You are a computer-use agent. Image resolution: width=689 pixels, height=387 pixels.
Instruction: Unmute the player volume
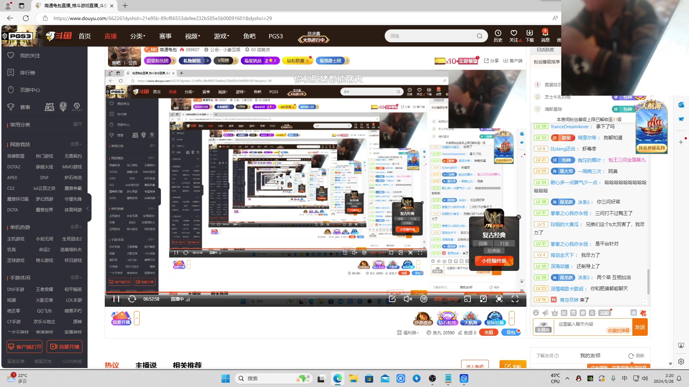pos(408,300)
